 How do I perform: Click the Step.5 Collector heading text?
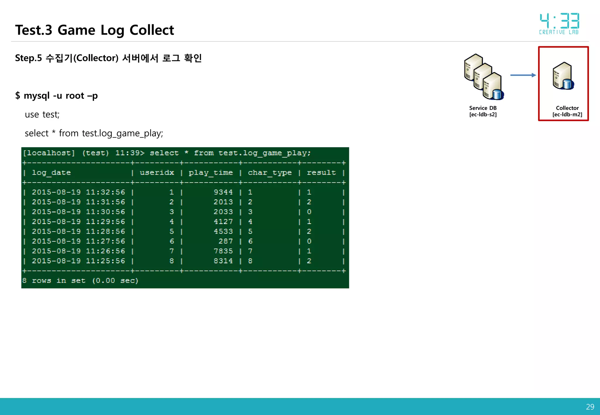tap(108, 58)
